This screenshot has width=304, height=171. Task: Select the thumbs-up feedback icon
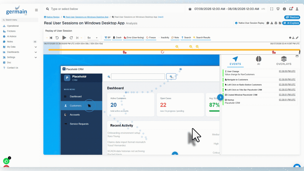(x=6, y=161)
